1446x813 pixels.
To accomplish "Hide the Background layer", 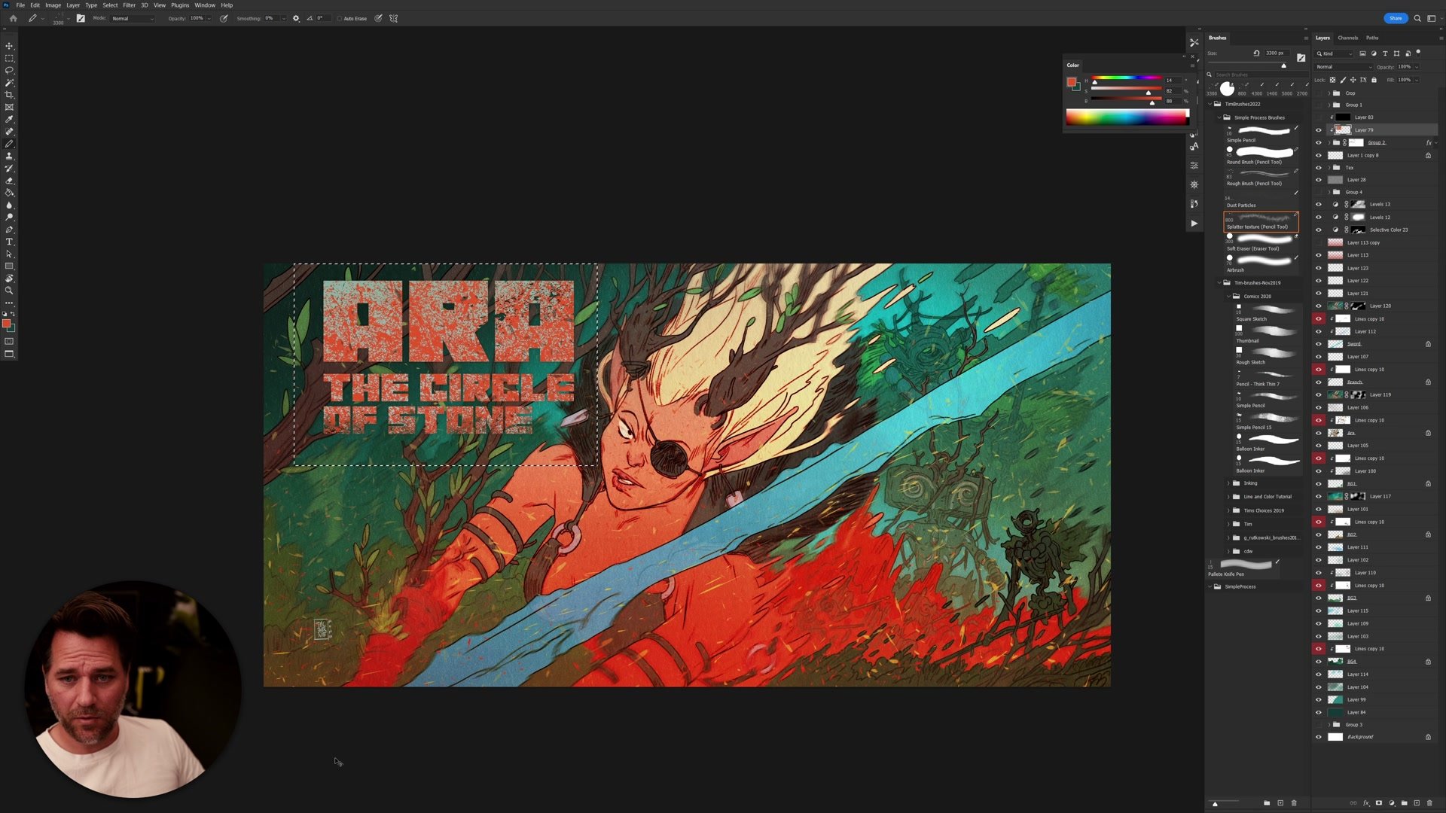I will (1318, 737).
